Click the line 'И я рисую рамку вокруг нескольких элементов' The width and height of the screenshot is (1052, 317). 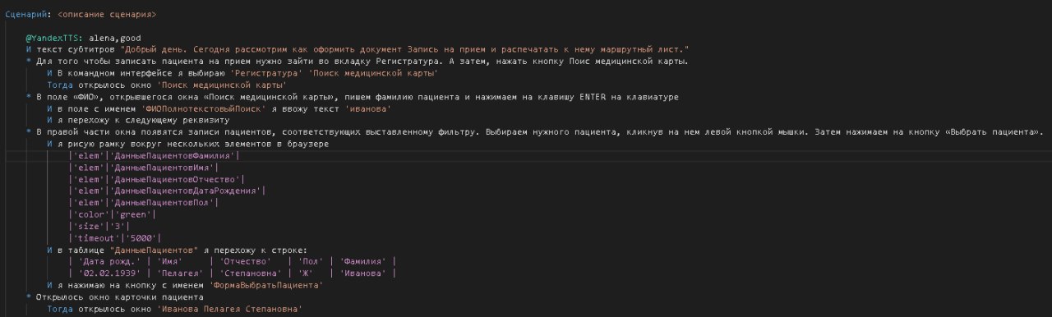(x=188, y=144)
